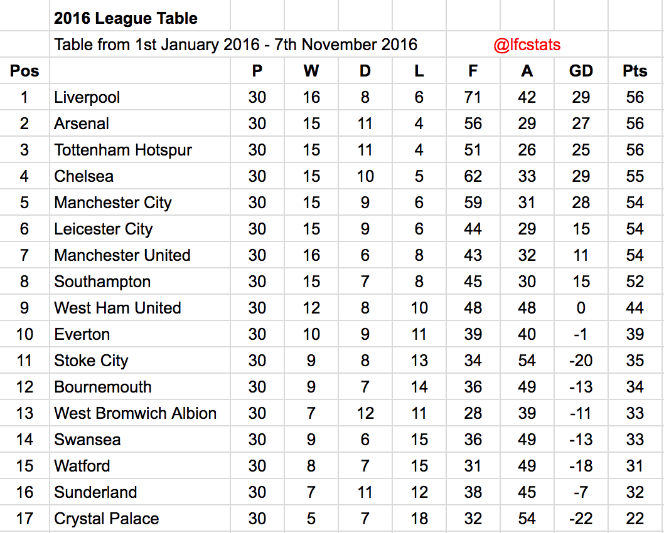Select the Pts column header cell
Image resolution: width=664 pixels, height=533 pixels.
coord(635,71)
